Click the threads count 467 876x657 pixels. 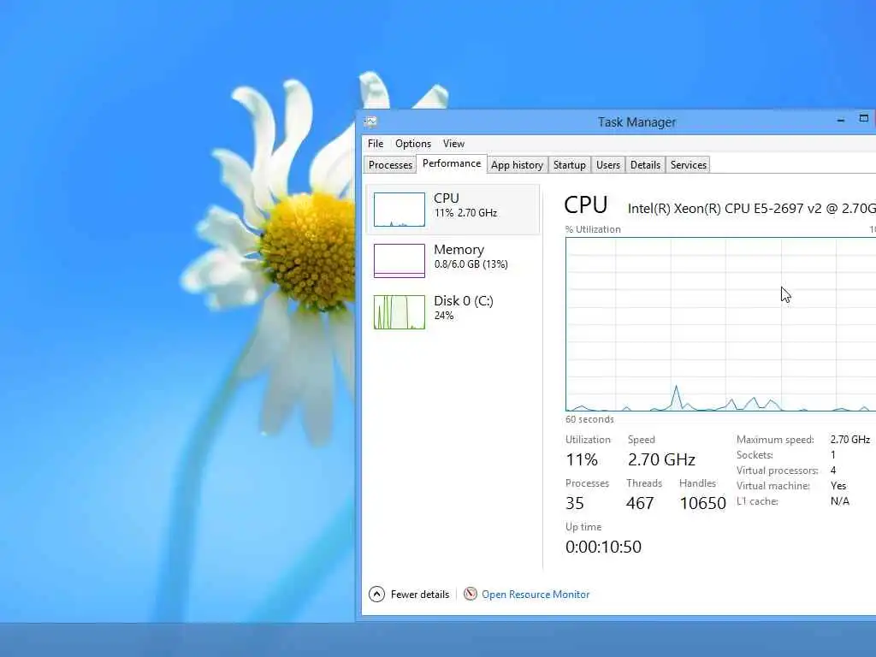[640, 503]
